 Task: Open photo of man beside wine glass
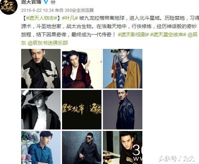tap(123, 147)
